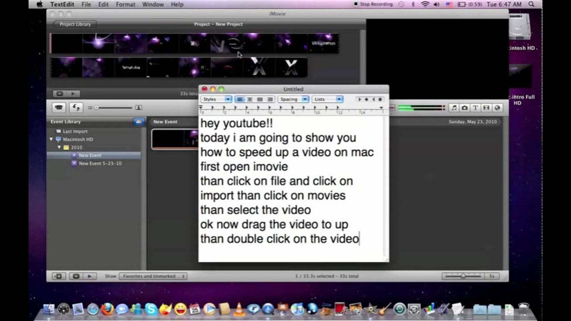Screen dimensions: 571x321
Task: Open the iMovie camera import button
Action: pyautogui.click(x=59, y=107)
